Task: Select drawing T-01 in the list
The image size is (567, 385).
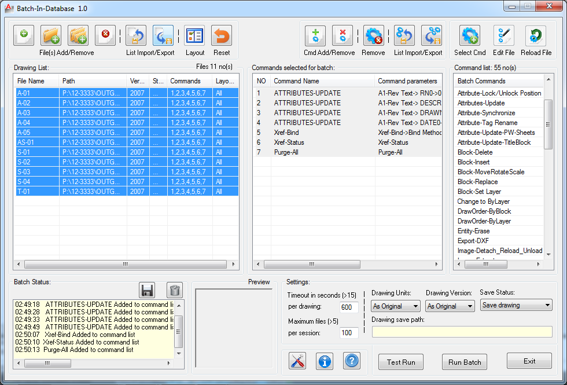Action: (x=127, y=192)
